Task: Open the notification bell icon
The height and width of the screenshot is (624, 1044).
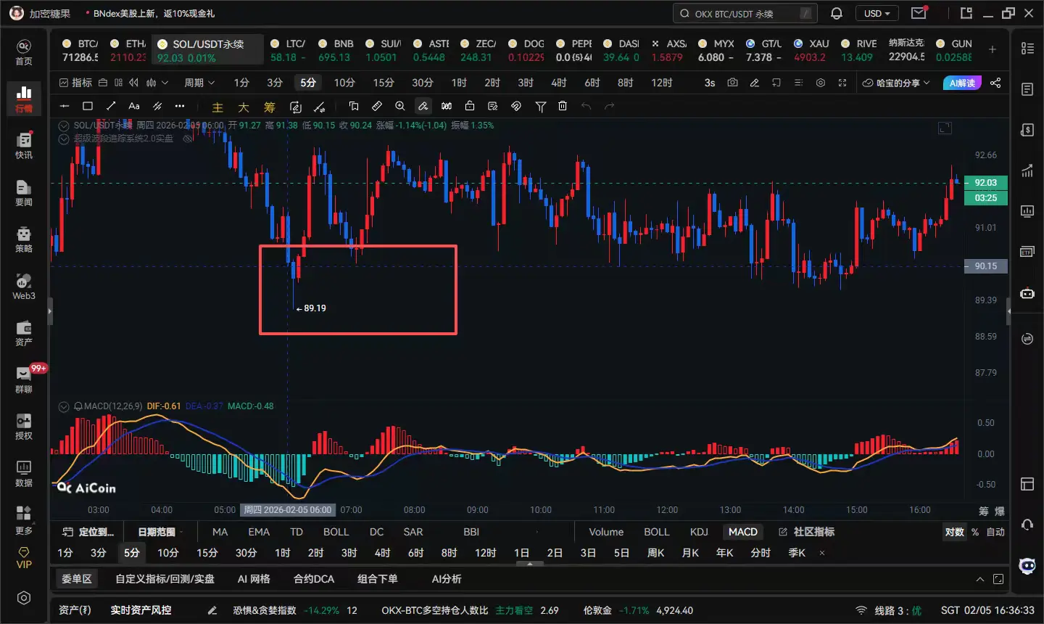Action: (837, 13)
